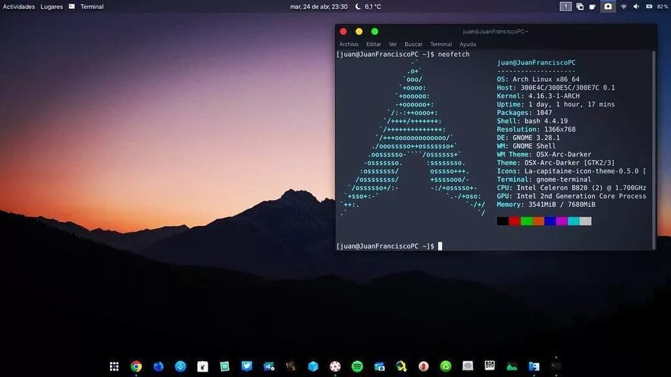The width and height of the screenshot is (671, 377).
Task: Open the pink round dotted icon in dock
Action: point(335,367)
